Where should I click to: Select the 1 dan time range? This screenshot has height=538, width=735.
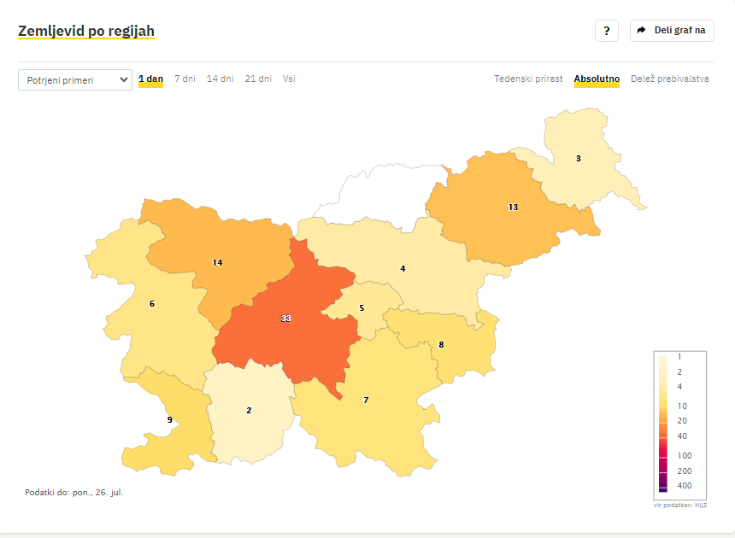tap(150, 79)
